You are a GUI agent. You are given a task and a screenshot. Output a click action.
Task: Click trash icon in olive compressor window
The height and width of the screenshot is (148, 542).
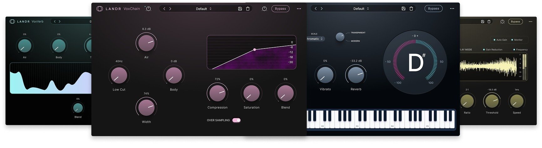489,22
